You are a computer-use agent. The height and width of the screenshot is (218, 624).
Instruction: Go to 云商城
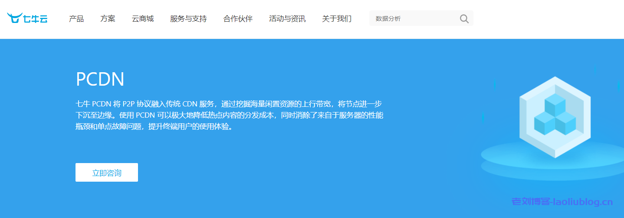143,19
